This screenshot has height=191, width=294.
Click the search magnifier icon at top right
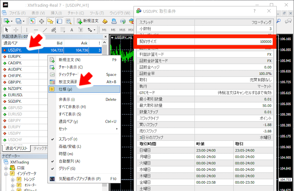pyautogui.click(x=279, y=21)
